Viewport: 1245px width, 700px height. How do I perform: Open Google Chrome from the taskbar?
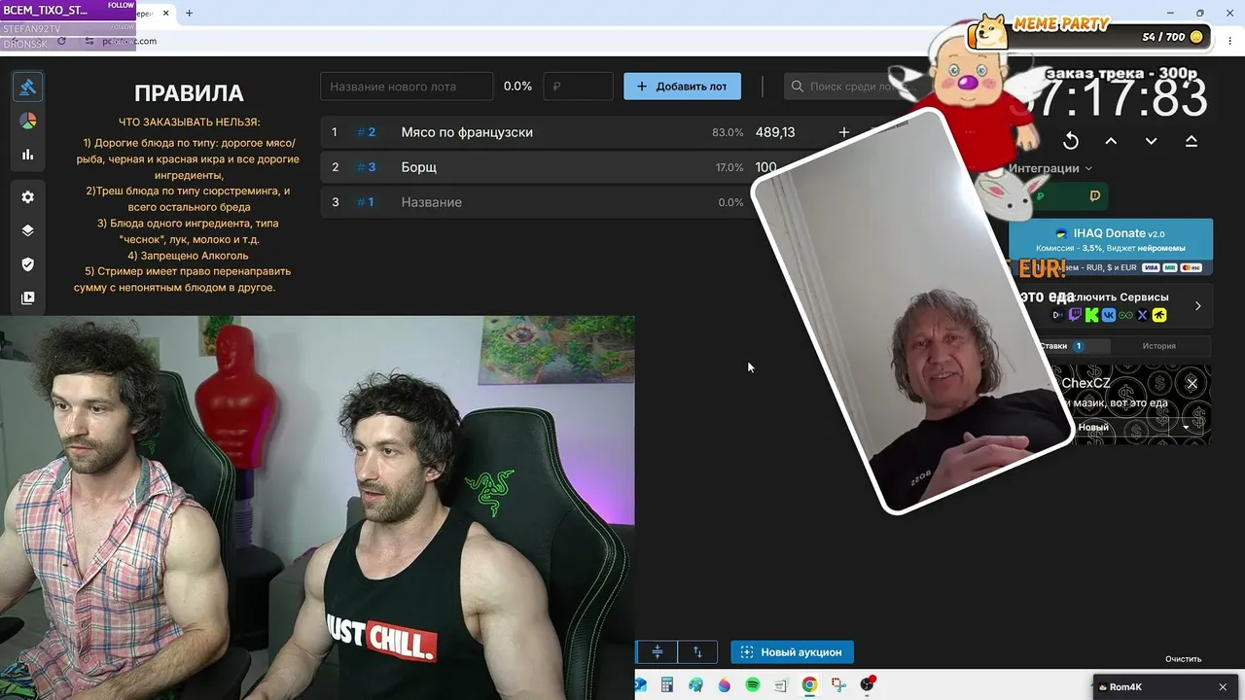[x=809, y=685]
